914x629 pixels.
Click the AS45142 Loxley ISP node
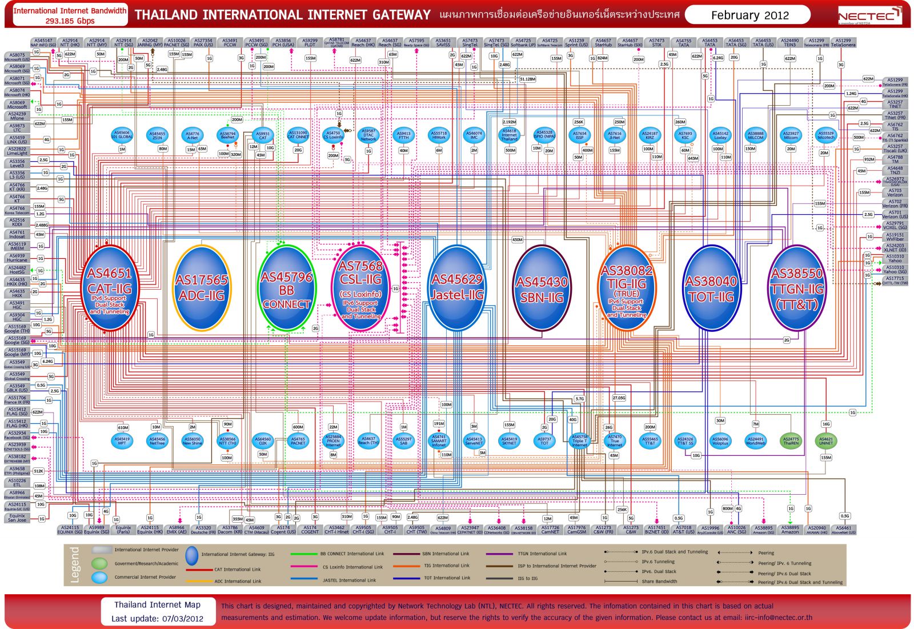[720, 135]
